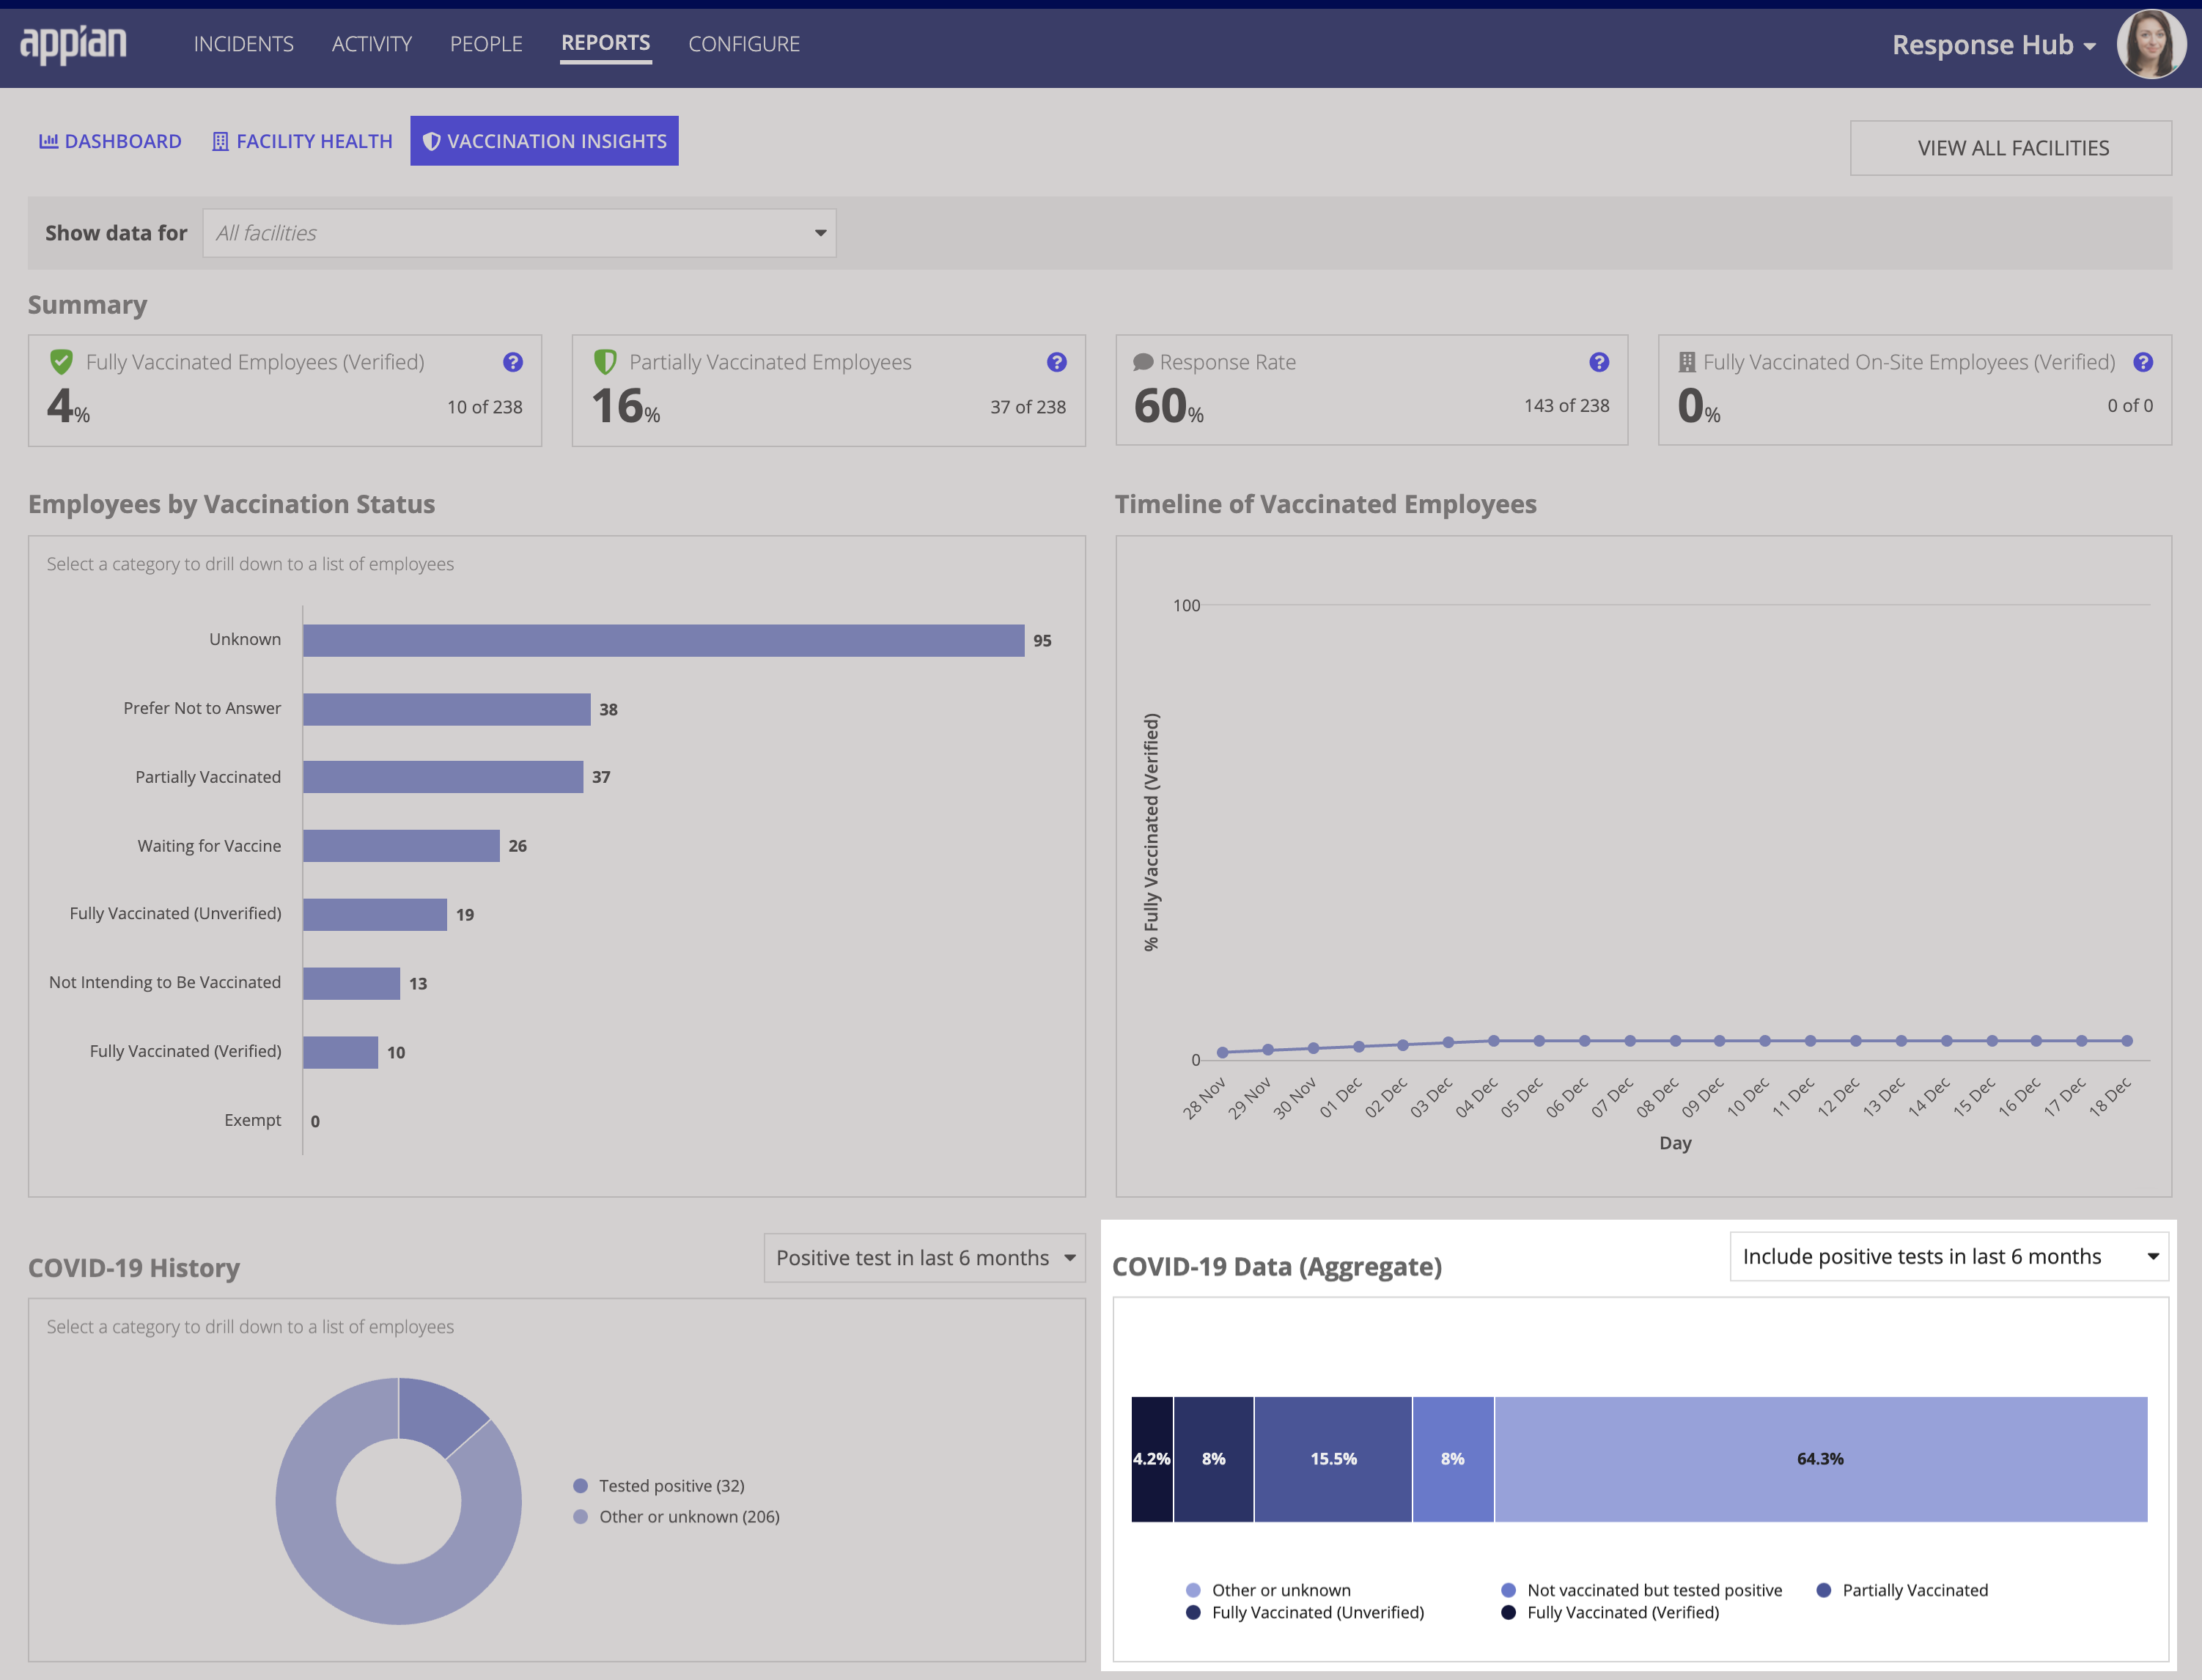Click the 10 of 238 count

coord(485,407)
